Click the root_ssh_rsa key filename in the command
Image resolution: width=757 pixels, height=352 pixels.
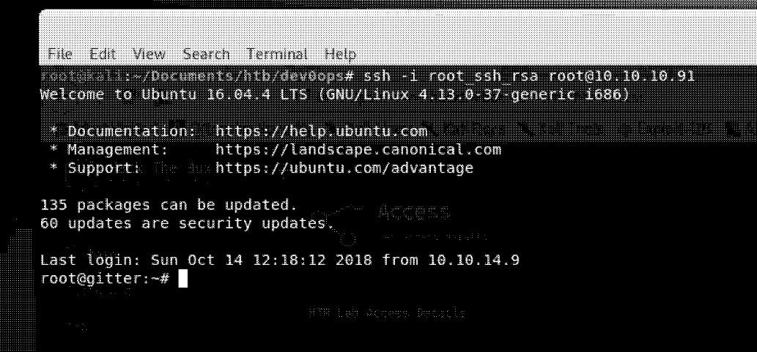(484, 76)
